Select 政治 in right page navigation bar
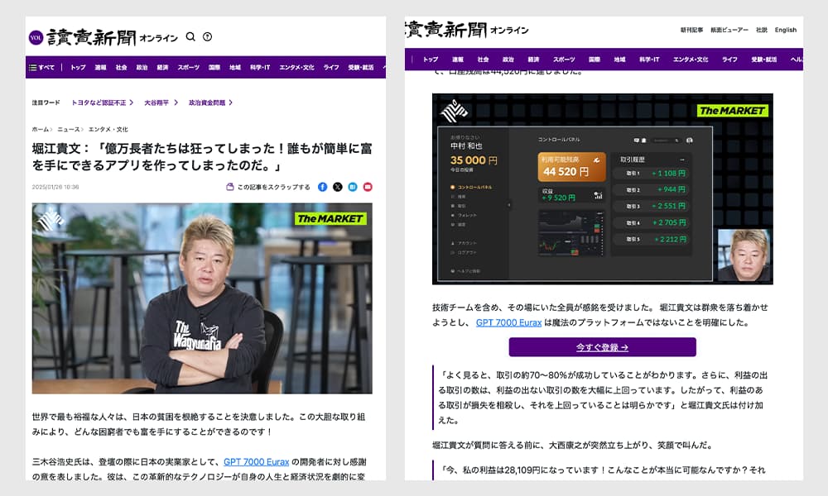 (x=508, y=60)
